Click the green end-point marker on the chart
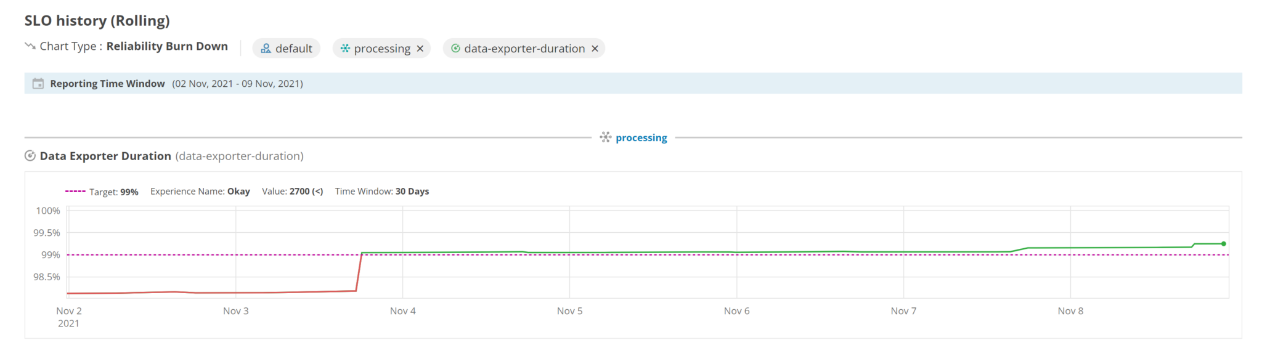1262x356 pixels. pyautogui.click(x=1223, y=244)
